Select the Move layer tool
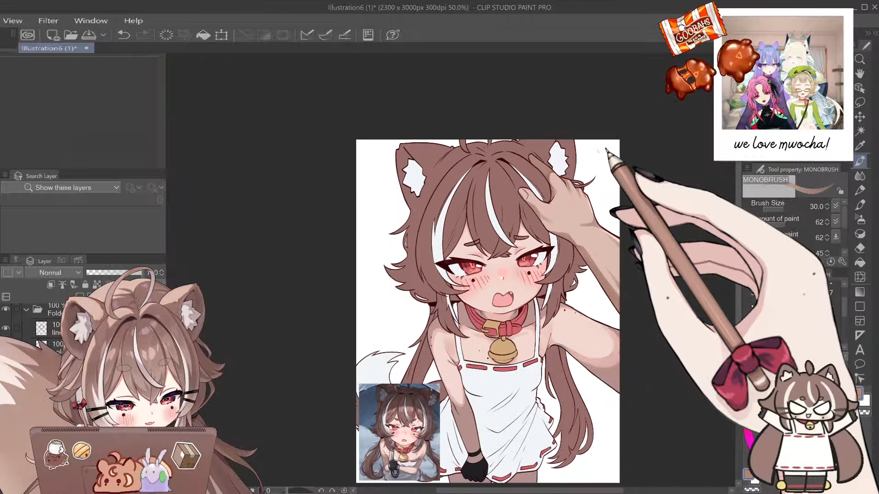This screenshot has width=879, height=494. 860,117
